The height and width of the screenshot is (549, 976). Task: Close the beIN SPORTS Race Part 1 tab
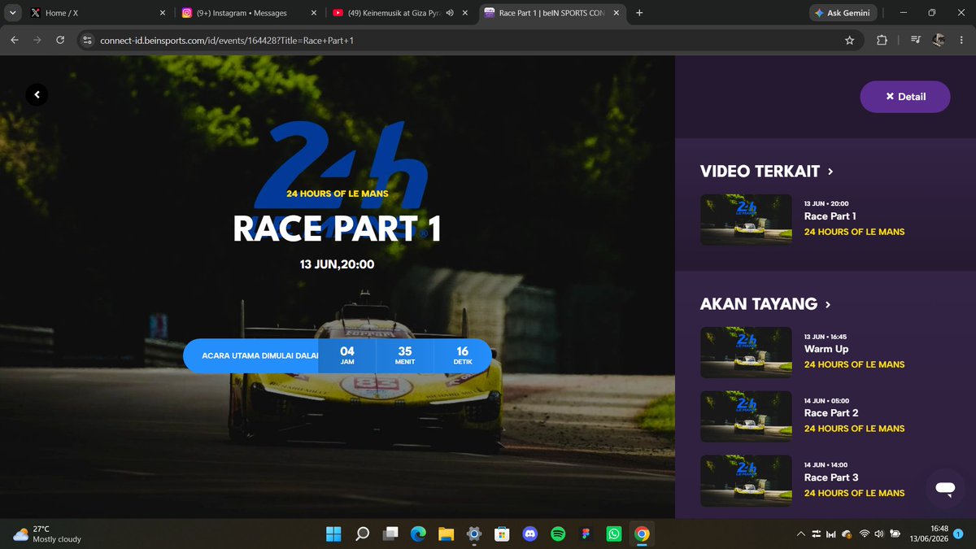[x=616, y=13]
